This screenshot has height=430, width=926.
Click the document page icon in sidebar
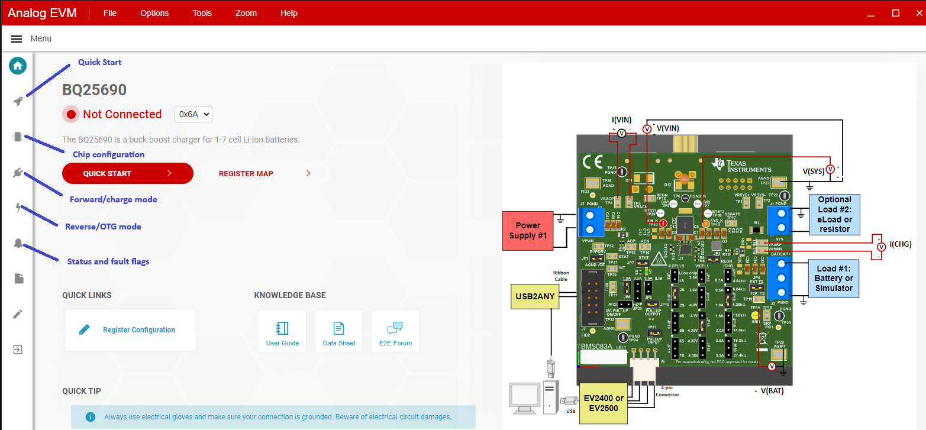(18, 279)
